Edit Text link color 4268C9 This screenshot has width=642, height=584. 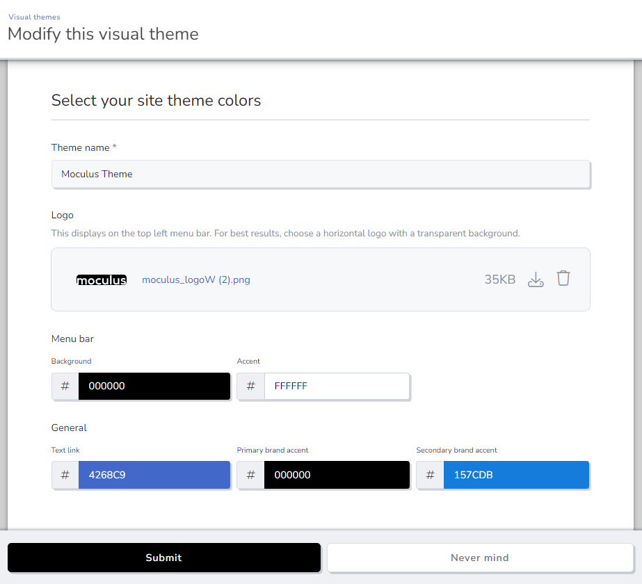coord(154,476)
